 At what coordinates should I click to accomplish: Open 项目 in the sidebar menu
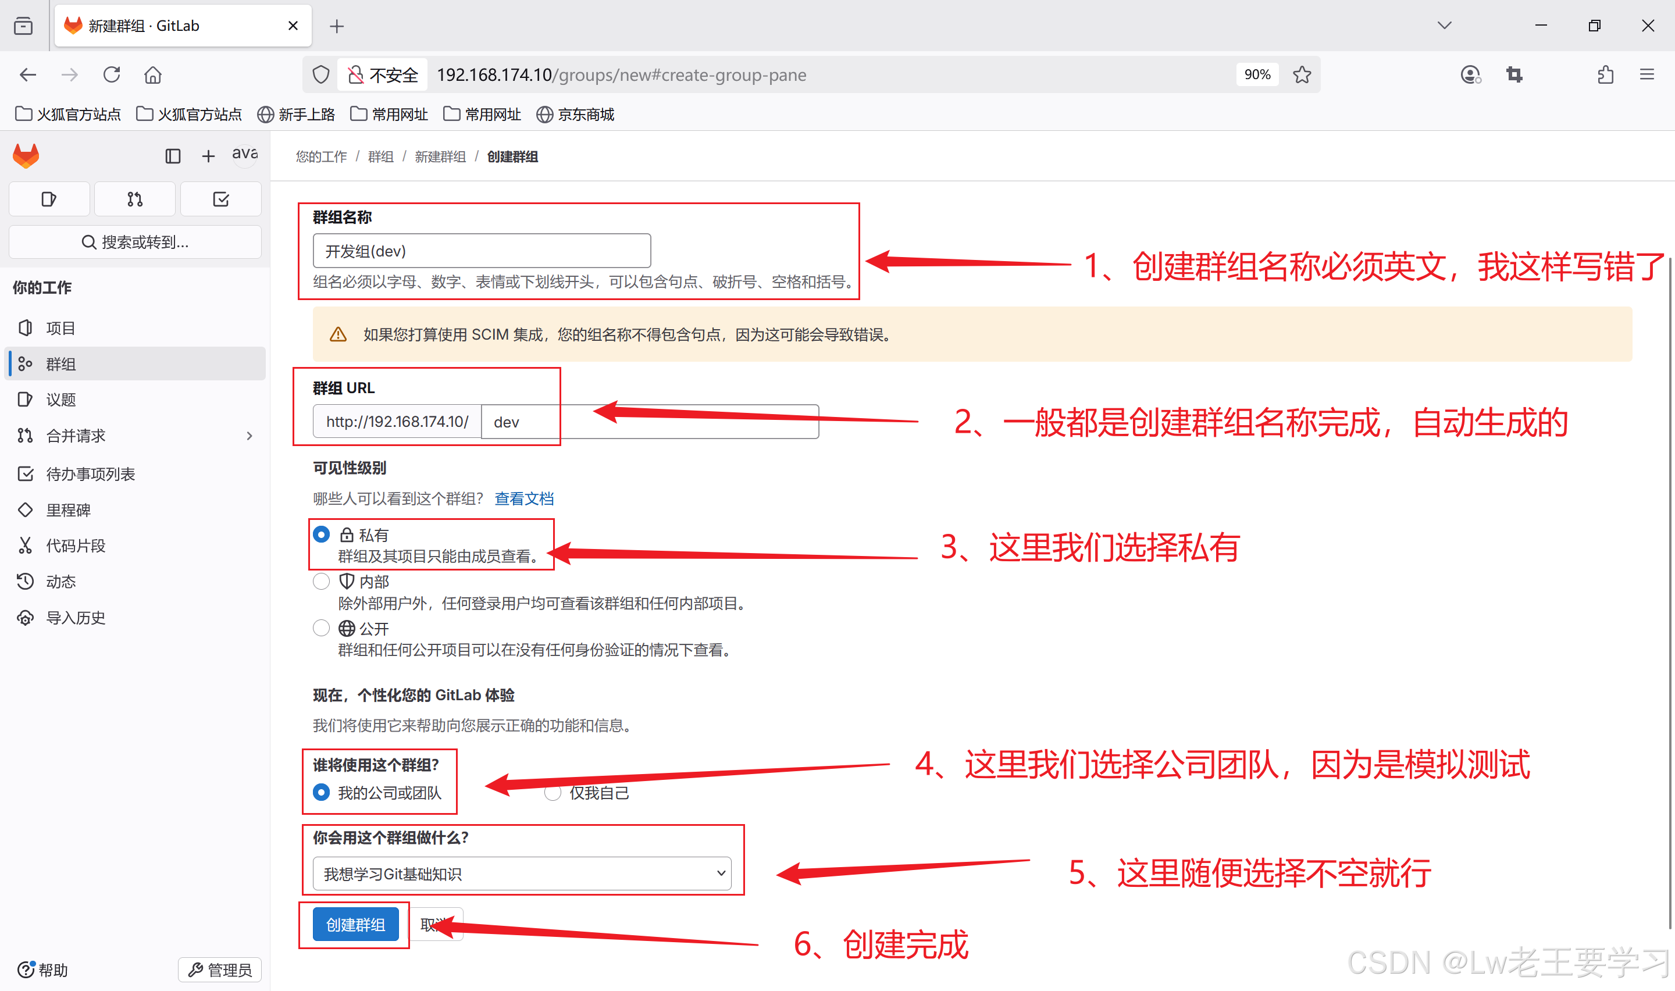tap(60, 328)
